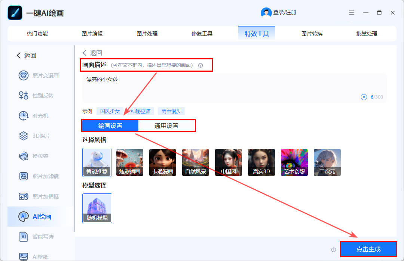Select the 炫彩插画 style thumbnail
The width and height of the screenshot is (404, 261).
pos(129,162)
